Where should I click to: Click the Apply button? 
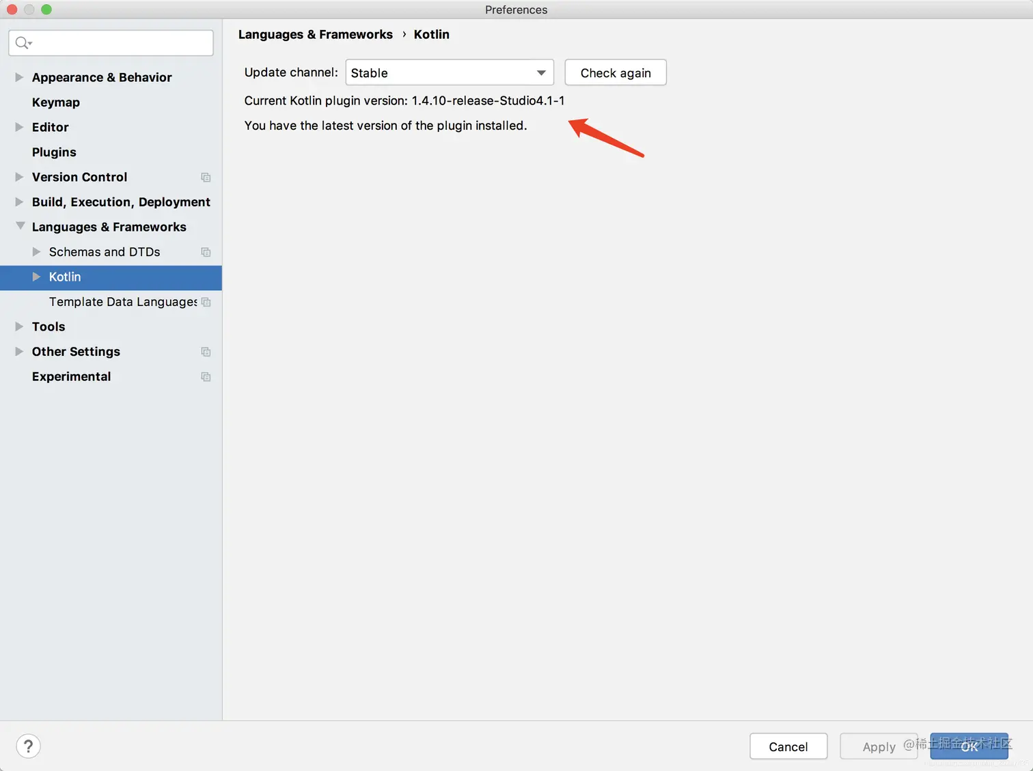tap(879, 746)
